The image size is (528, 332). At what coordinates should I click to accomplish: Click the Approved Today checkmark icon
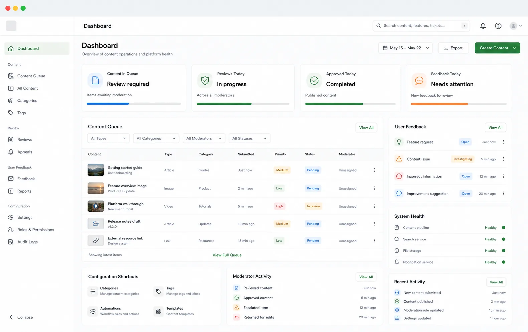pos(314,80)
